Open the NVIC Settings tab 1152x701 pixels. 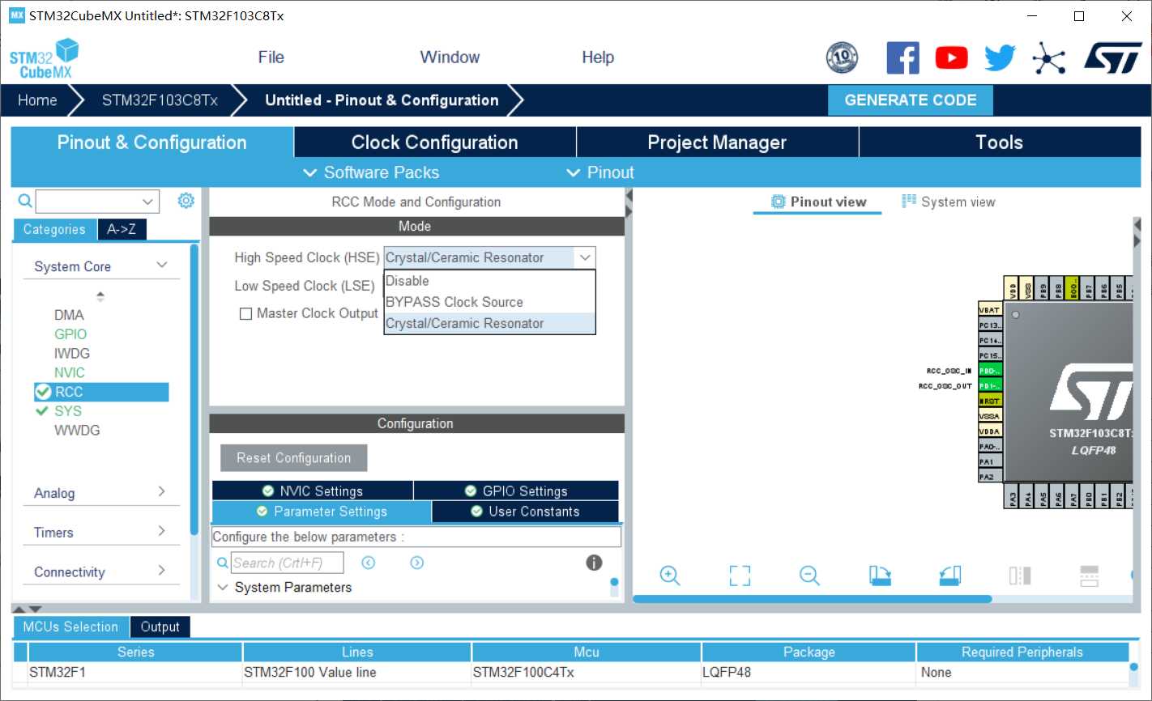pos(313,491)
